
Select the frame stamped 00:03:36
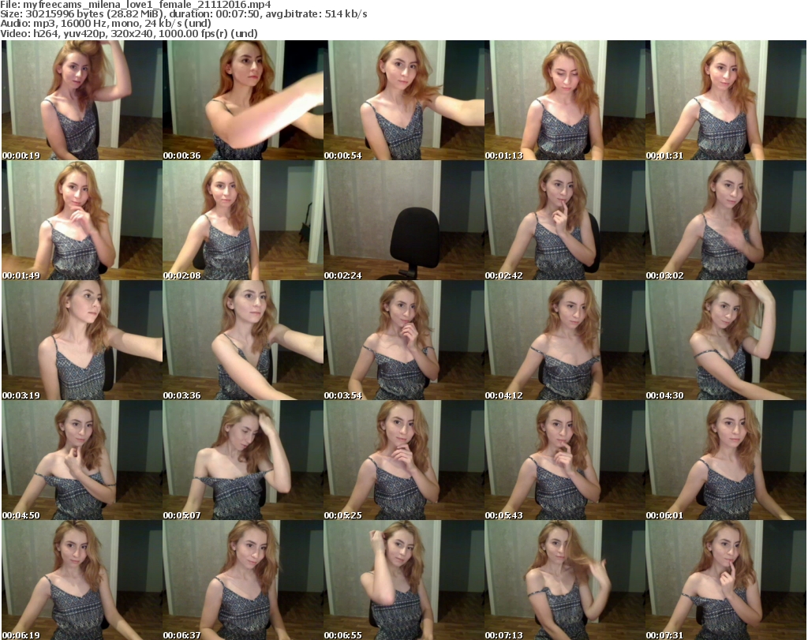[x=243, y=340]
